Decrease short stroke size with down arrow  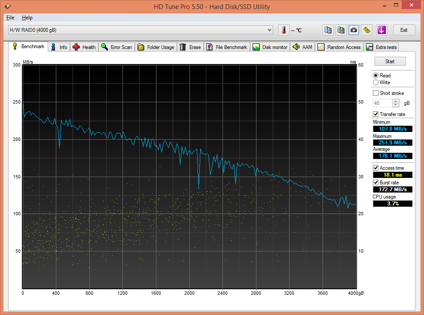[x=395, y=105]
